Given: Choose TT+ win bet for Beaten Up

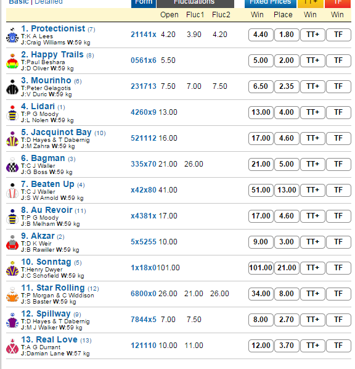Looking at the screenshot, I should (x=312, y=190).
